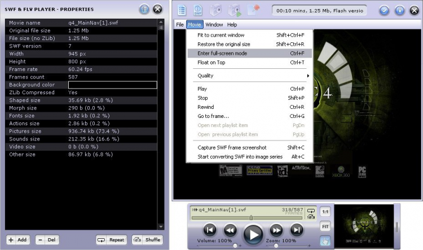Choose 'Enter full-screen mode' menu item

(x=249, y=54)
